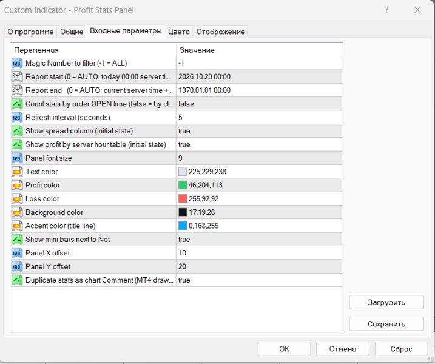Viewport: 435px width, 364px height.
Task: Select the Magic Number to filter label
Action: point(76,63)
